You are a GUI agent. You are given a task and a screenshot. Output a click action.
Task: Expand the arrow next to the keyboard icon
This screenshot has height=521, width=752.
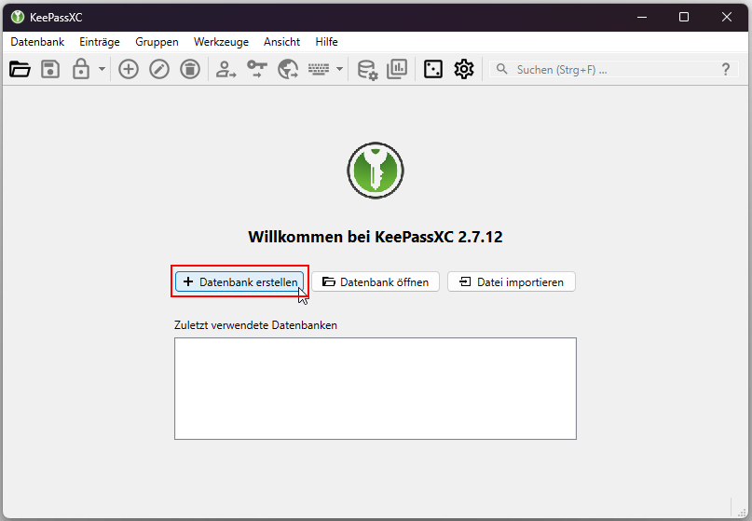[339, 70]
